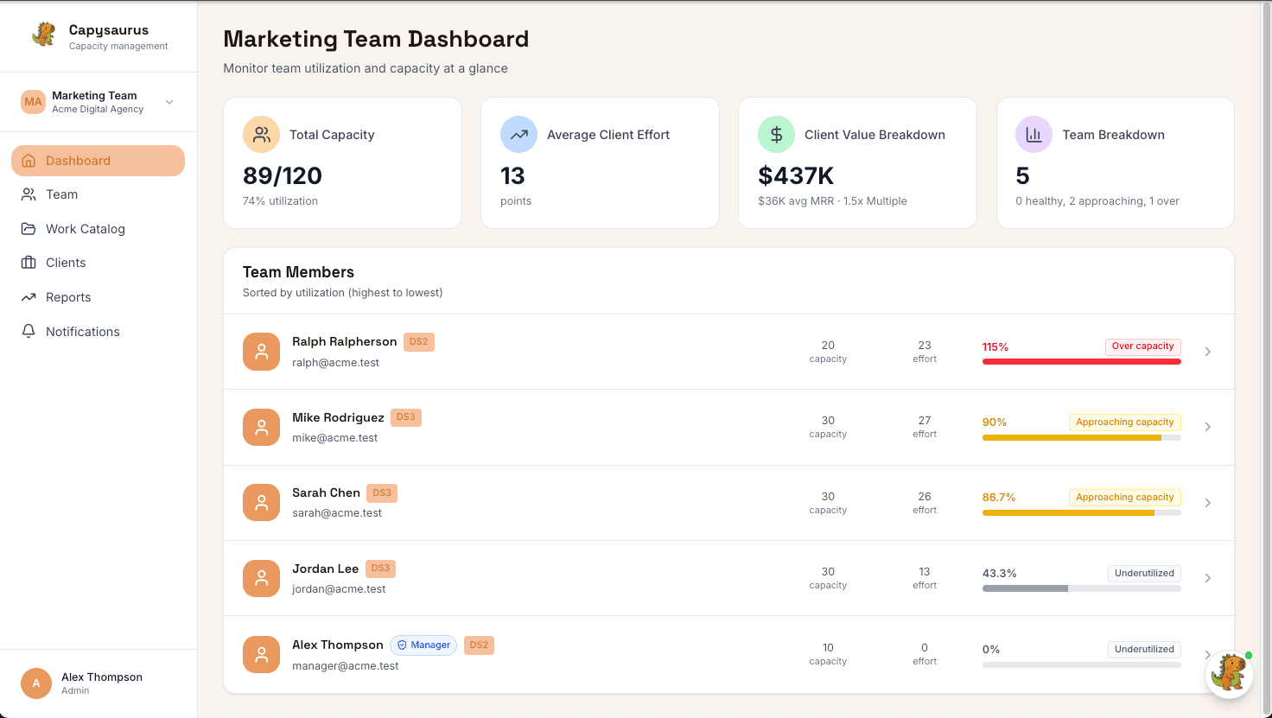Click Ralph Ralpherson's avatar icon
This screenshot has width=1272, height=718.
(x=261, y=352)
